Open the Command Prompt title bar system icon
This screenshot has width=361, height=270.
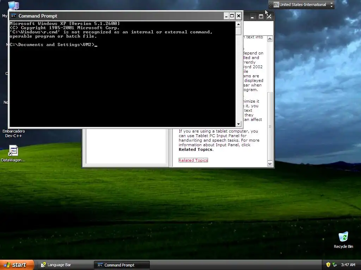point(13,16)
